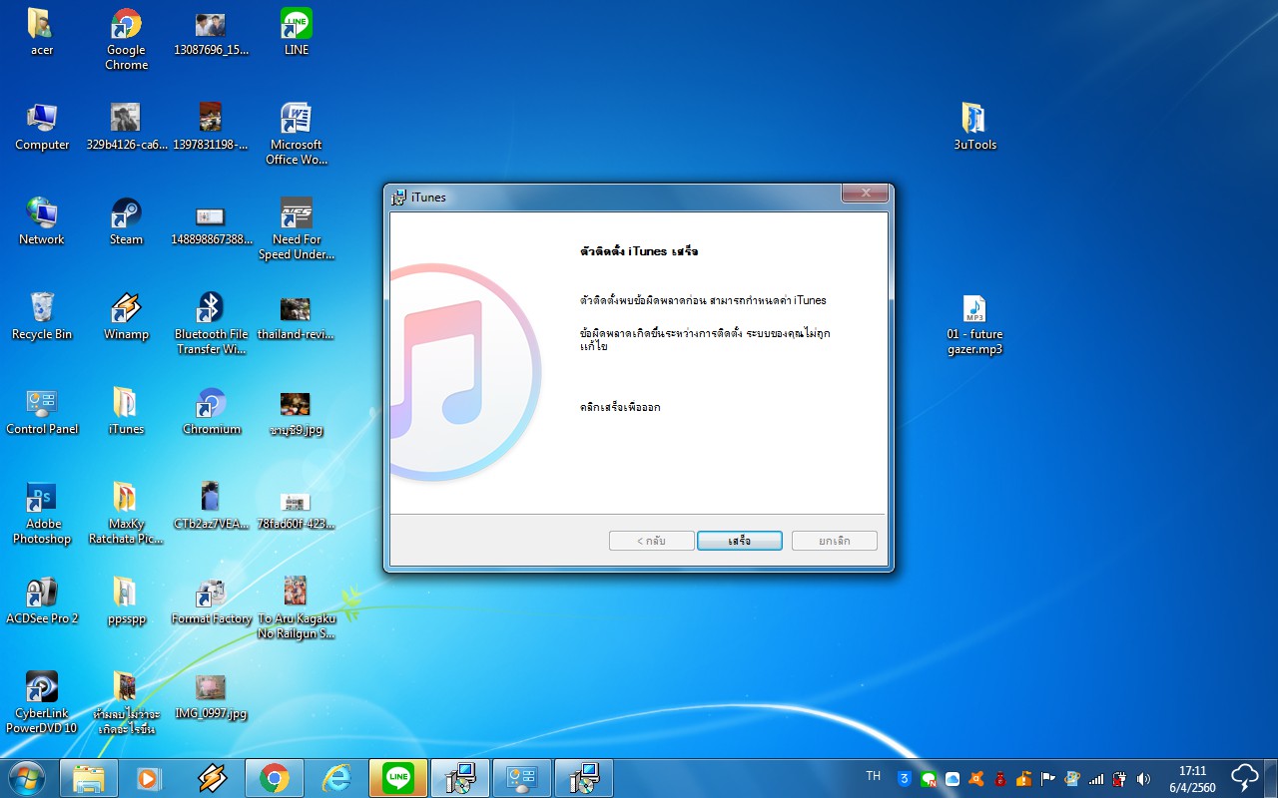Select the Chromium desktop shortcut
Viewport: 1278px width, 798px height.
211,411
